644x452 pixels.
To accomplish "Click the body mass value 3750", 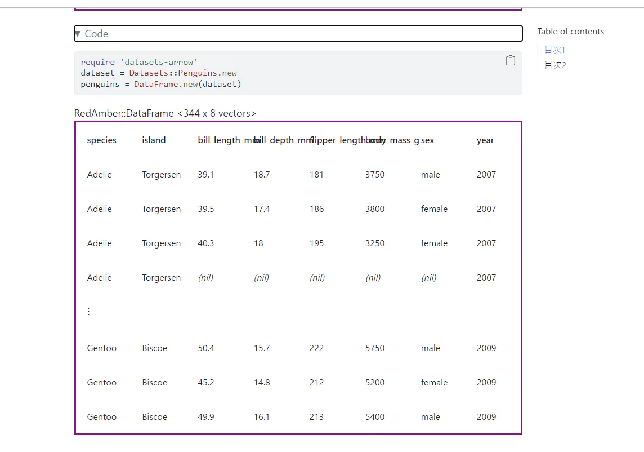I will coord(375,174).
